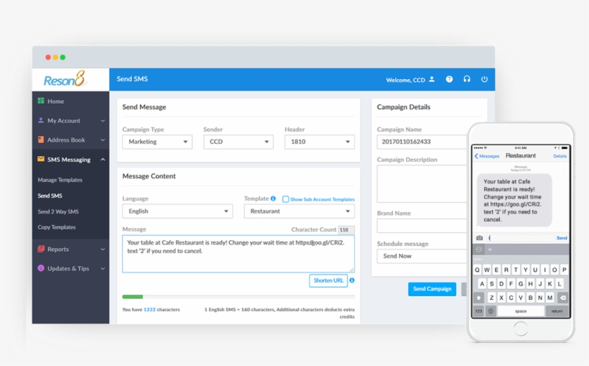Open the Template dropdown showing Restaurant
The image size is (589, 366).
[299, 211]
